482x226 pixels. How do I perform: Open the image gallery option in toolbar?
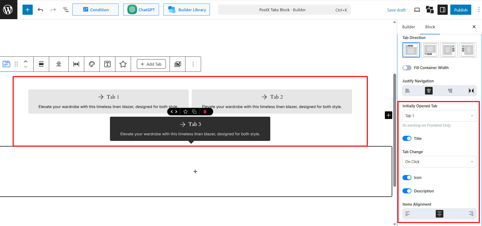(178, 64)
